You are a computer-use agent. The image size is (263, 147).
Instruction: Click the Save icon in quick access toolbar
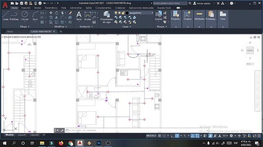point(21,3)
